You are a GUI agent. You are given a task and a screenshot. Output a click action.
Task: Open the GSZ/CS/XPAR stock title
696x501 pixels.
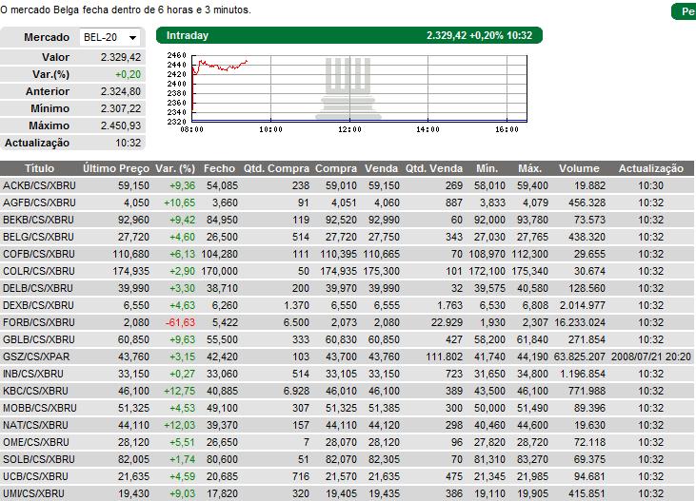coord(36,356)
